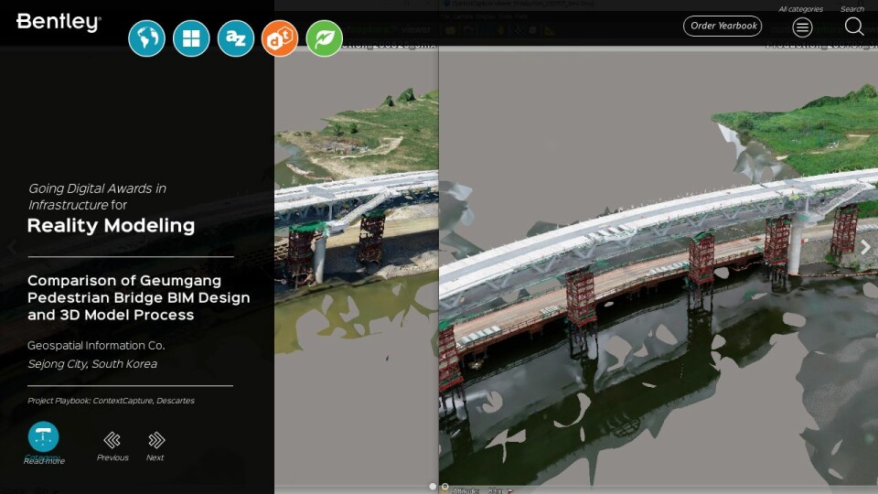Click the All categories label
The height and width of the screenshot is (494, 878).
pyautogui.click(x=801, y=9)
